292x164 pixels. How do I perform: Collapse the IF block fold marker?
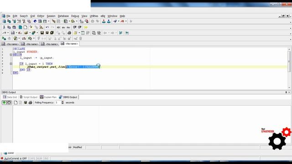tap(11, 64)
